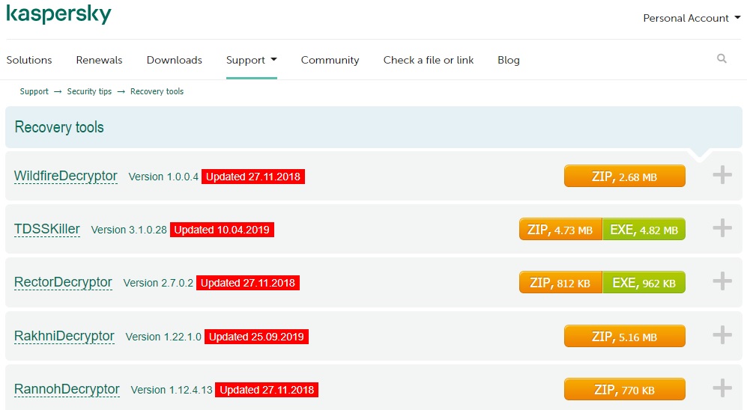Click the Version 1.0.0.4 text
The width and height of the screenshot is (747, 410).
click(163, 177)
